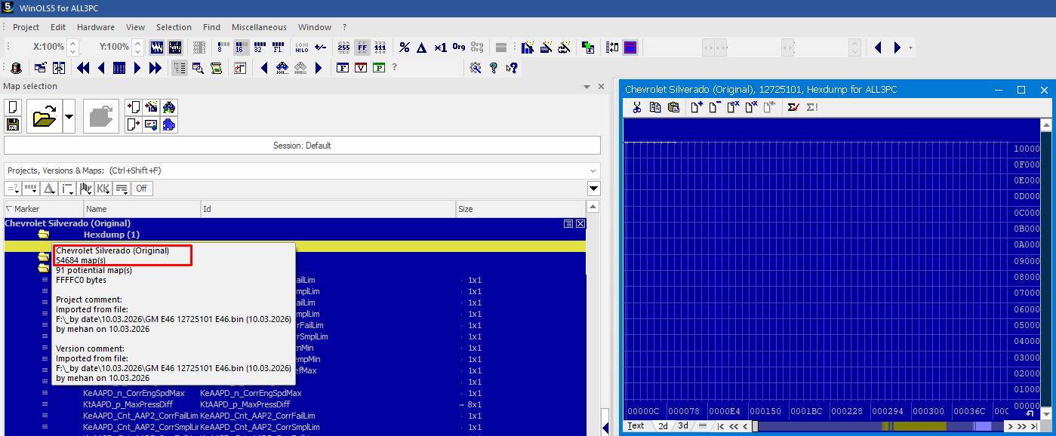Select 8-bit display mode icon
1056x436 pixels.
[223, 48]
